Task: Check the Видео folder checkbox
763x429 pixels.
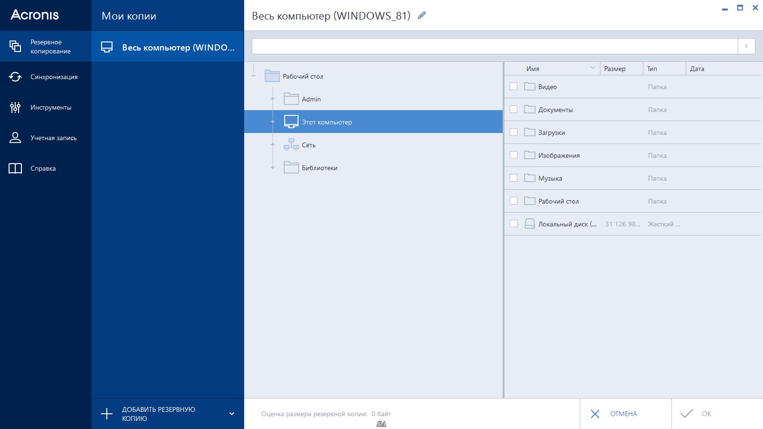Action: pos(514,86)
